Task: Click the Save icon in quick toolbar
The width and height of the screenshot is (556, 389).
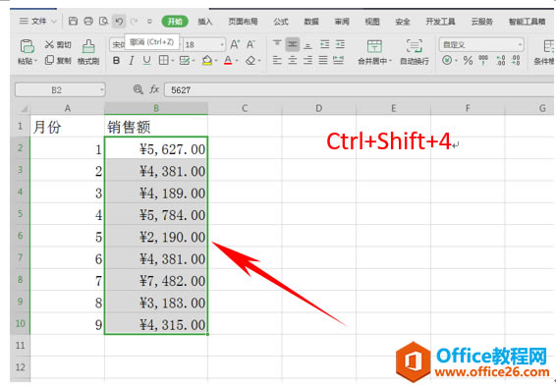Action: pos(73,22)
